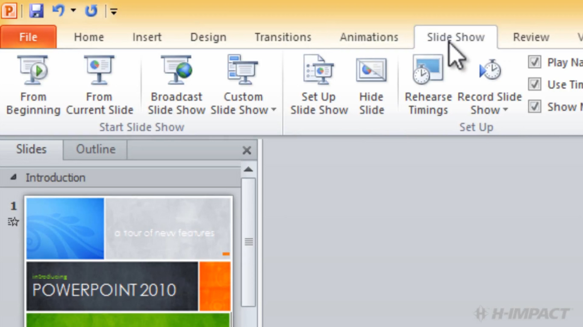
Task: Start slide show From Beginning
Action: point(33,85)
